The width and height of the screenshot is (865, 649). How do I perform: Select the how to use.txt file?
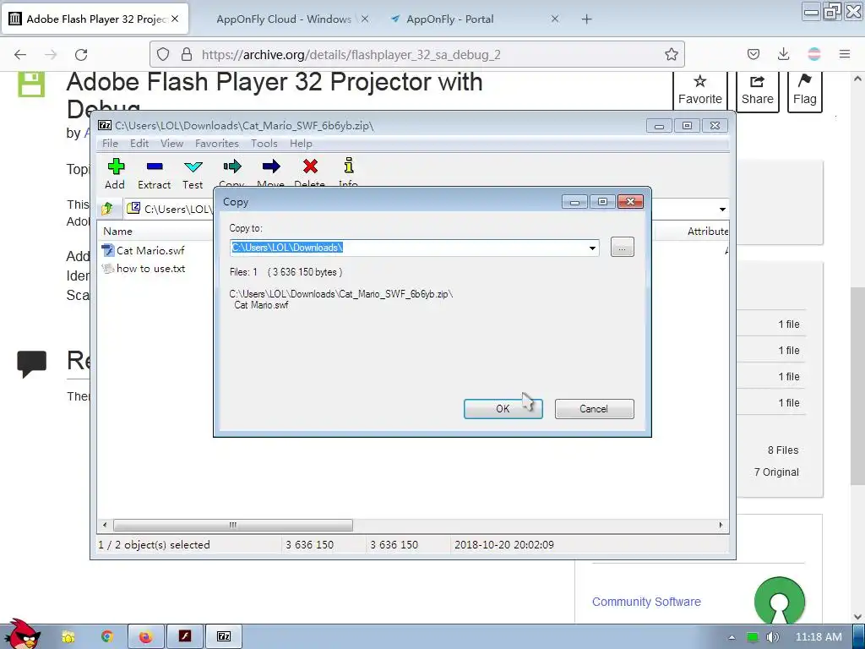pos(144,269)
